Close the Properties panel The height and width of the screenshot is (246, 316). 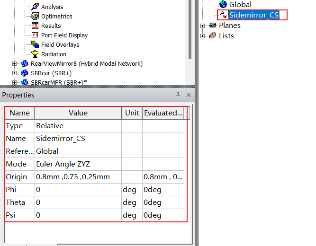(x=189, y=95)
